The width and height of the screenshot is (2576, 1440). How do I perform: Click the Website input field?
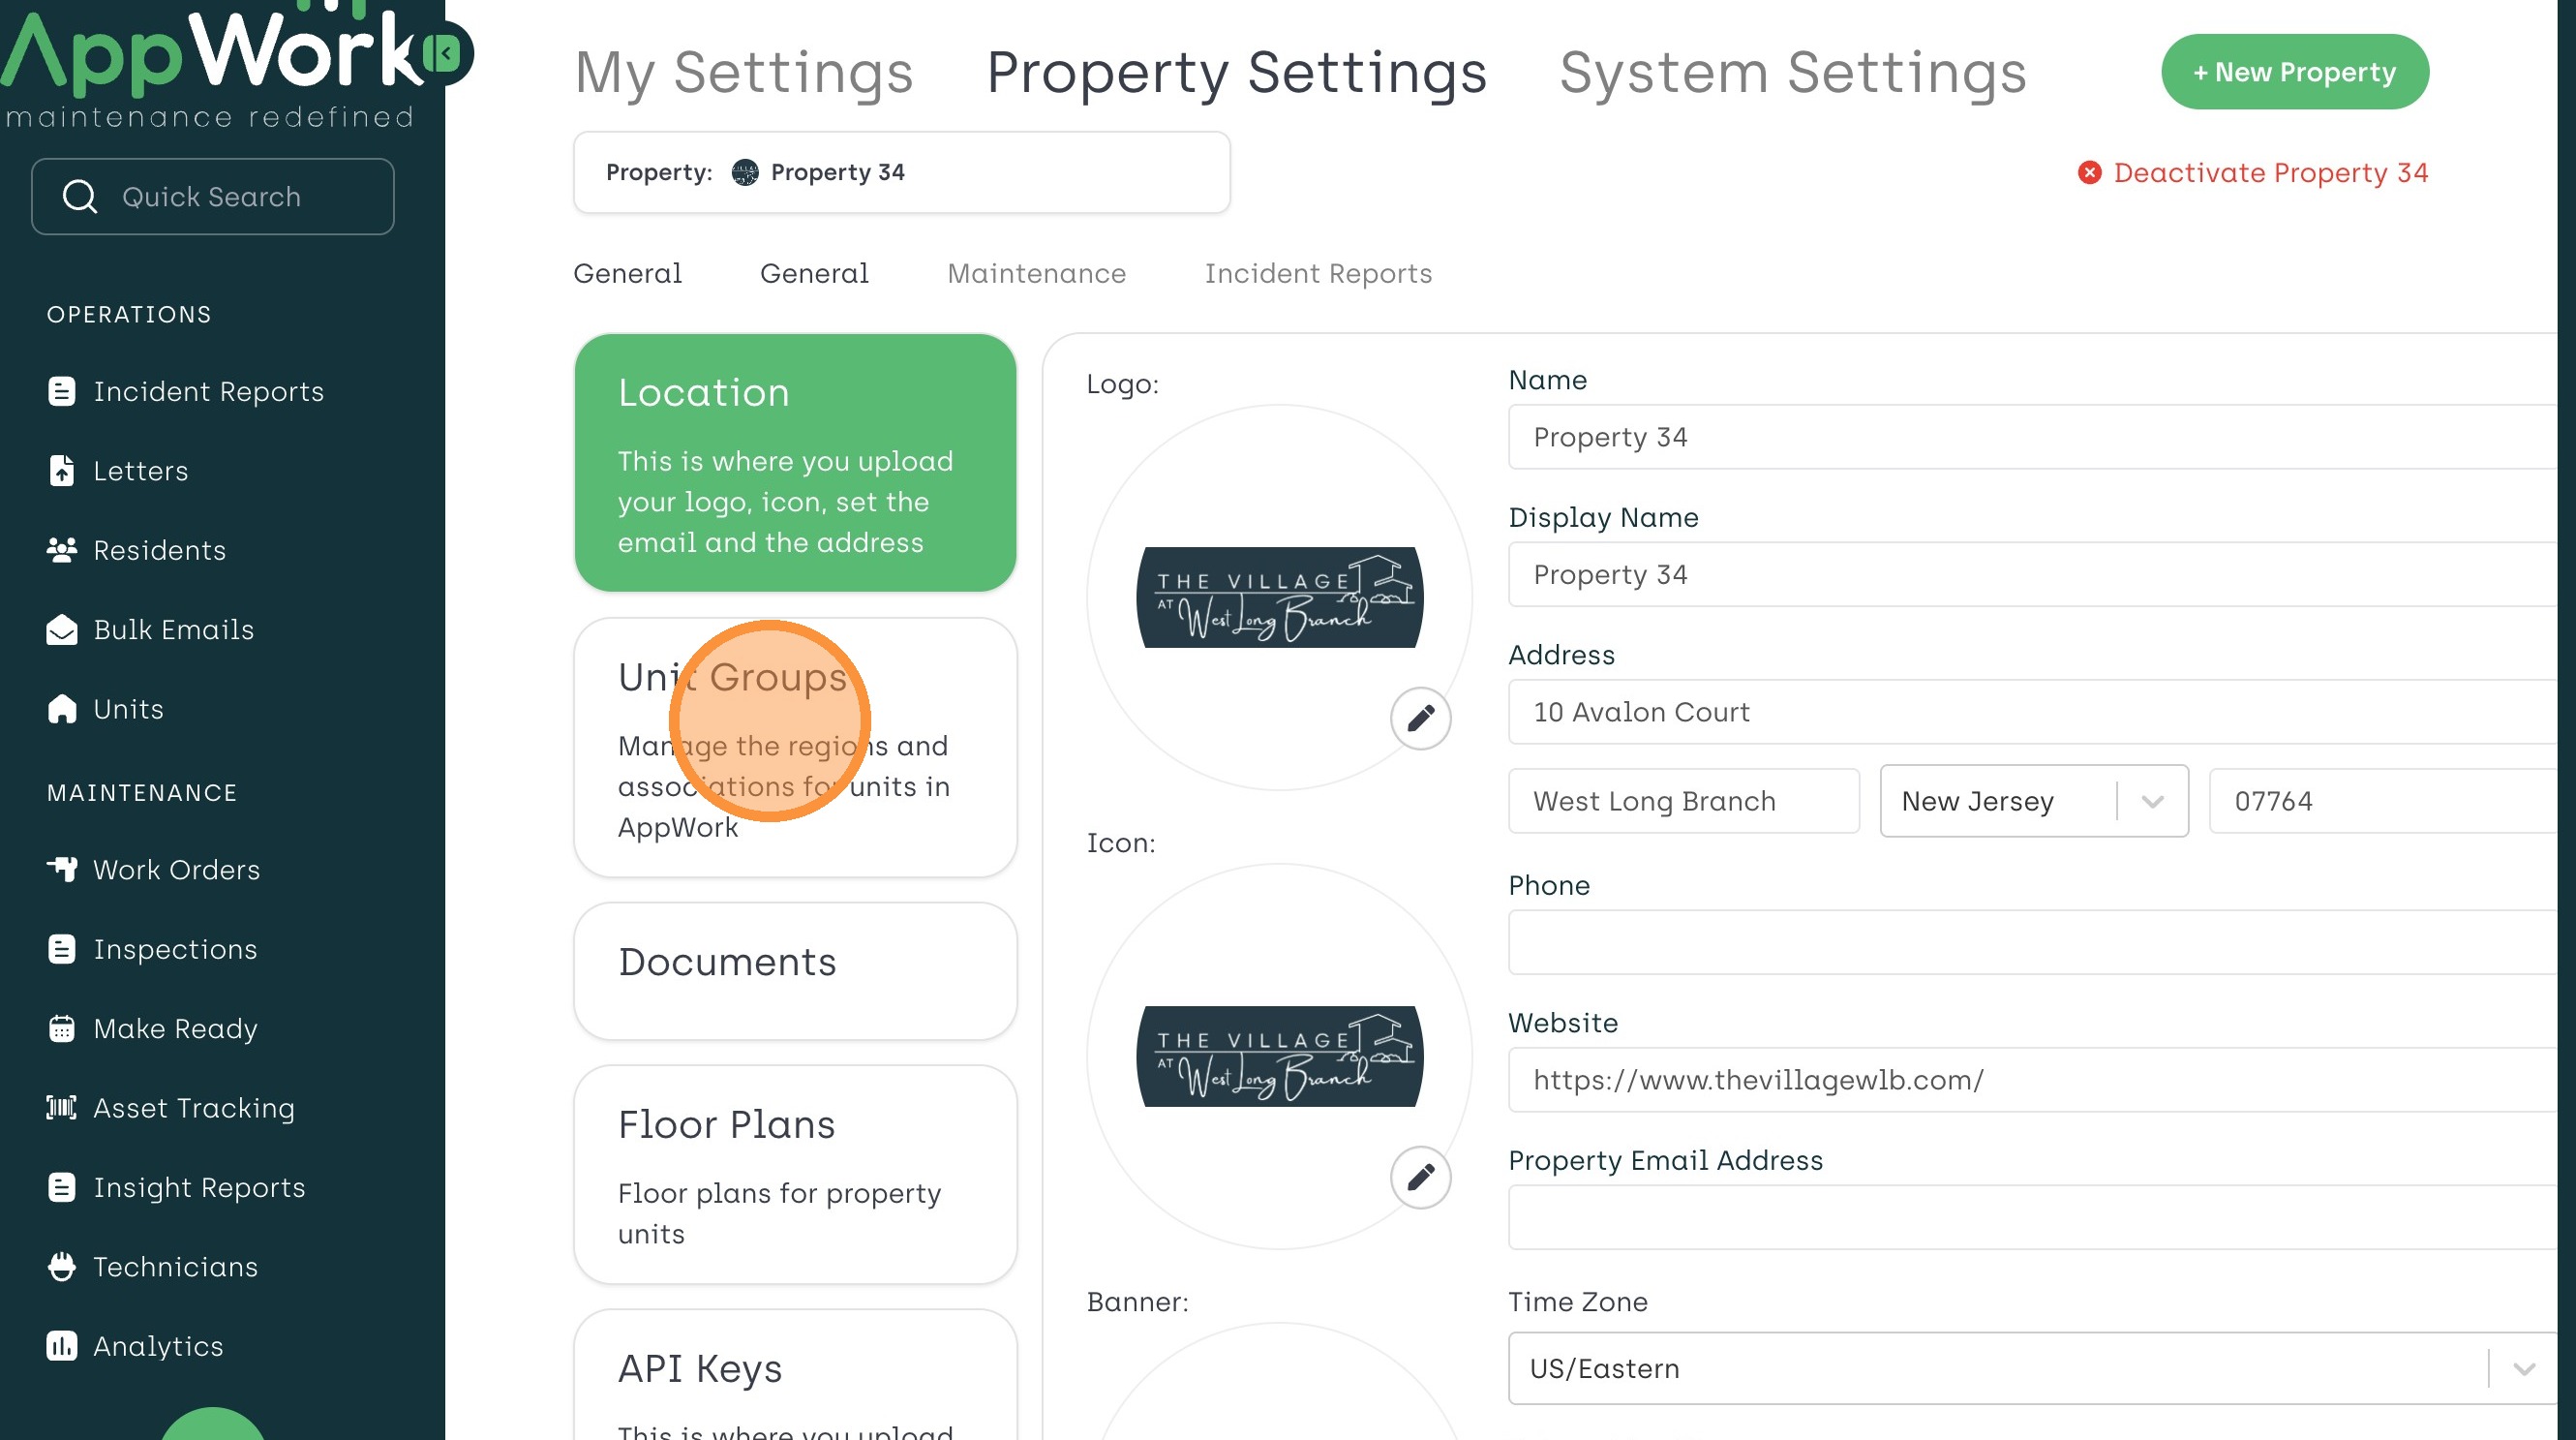click(x=2030, y=1080)
